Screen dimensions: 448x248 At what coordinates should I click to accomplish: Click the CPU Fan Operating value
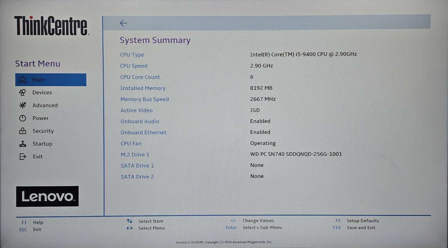(263, 143)
